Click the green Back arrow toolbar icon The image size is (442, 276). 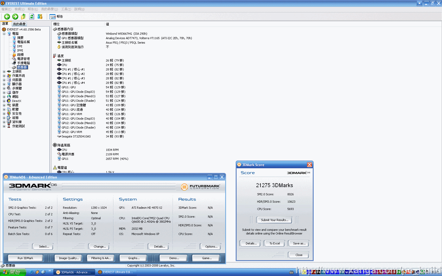pyautogui.click(x=7, y=17)
